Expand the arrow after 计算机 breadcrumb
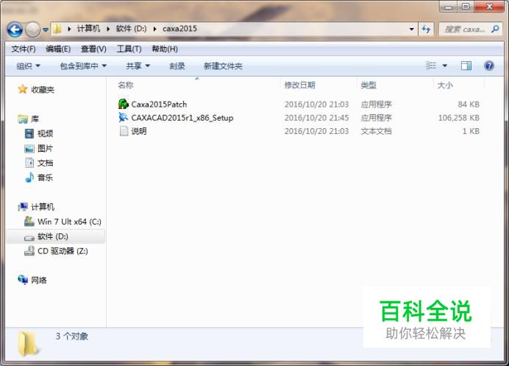This screenshot has height=366, width=509. 108,29
